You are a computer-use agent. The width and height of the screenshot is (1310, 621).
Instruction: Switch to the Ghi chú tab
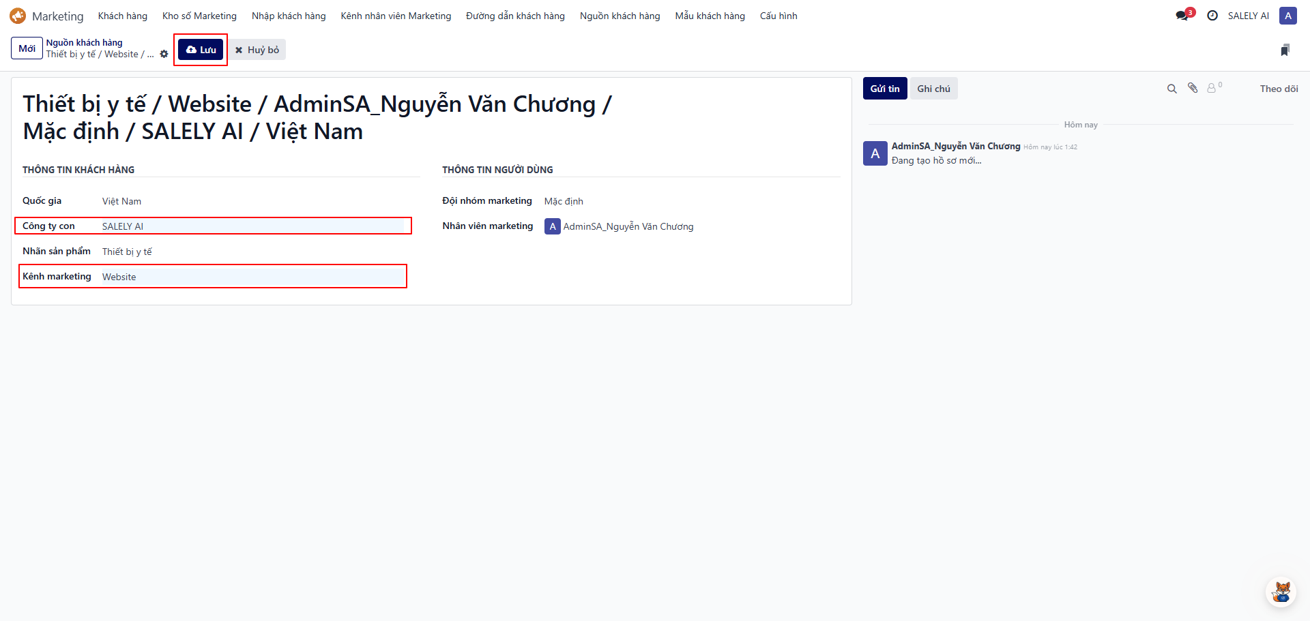coord(933,89)
